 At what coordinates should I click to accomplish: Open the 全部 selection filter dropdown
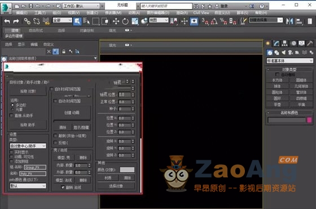(x=62, y=20)
